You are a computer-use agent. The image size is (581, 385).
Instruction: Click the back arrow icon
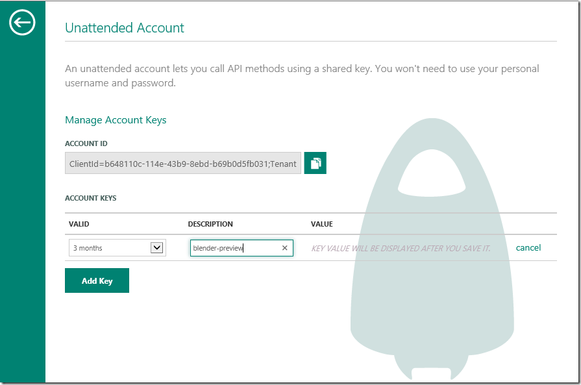point(22,23)
